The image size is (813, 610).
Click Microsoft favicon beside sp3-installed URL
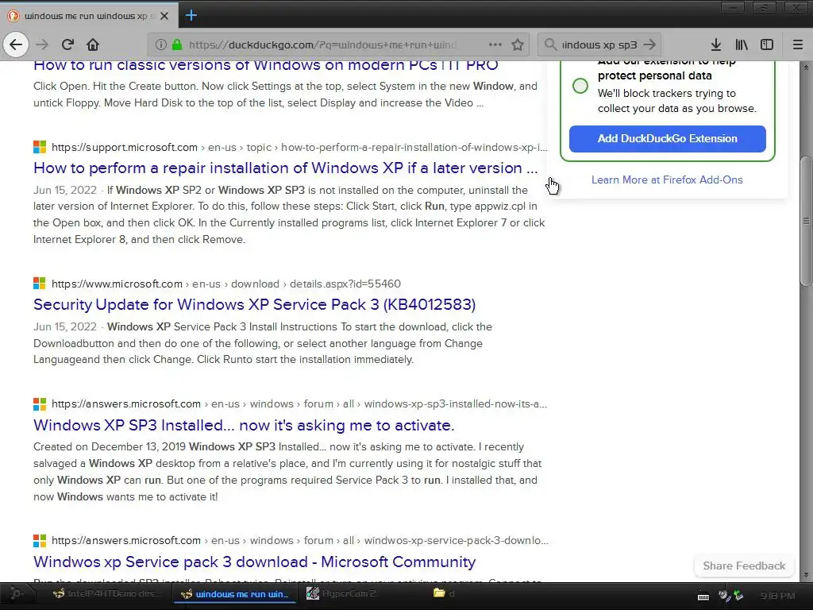pos(40,404)
